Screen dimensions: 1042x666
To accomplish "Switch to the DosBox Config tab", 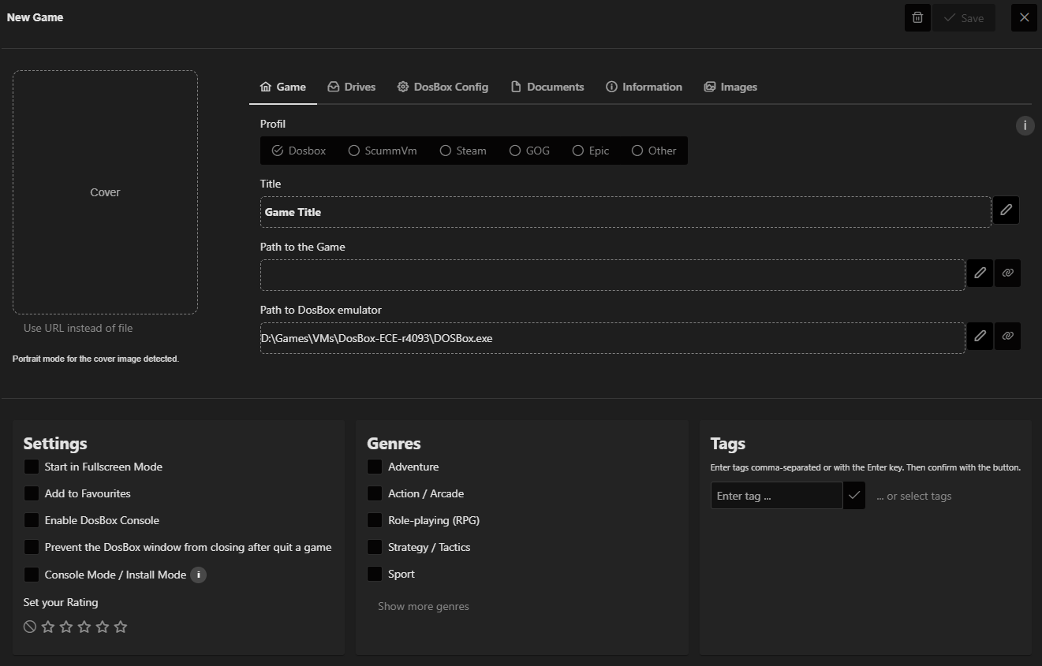I will 443,87.
